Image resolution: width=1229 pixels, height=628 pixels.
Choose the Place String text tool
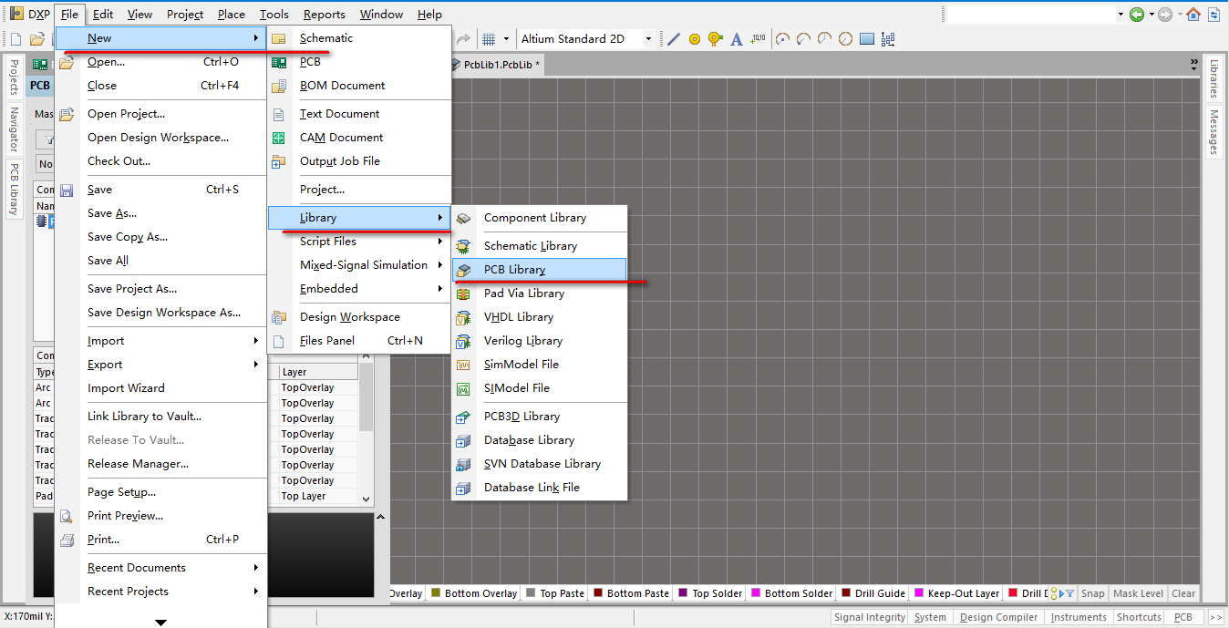point(736,39)
